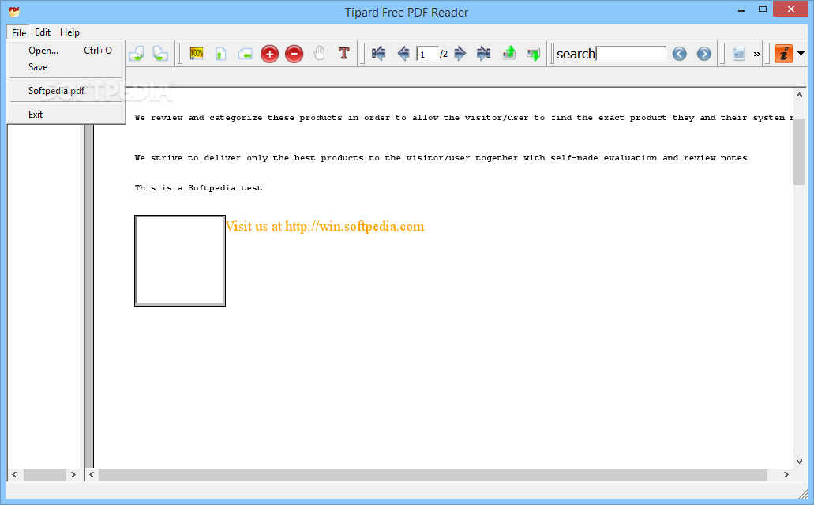
Task: Click the empty image box in the document
Action: coord(180,261)
